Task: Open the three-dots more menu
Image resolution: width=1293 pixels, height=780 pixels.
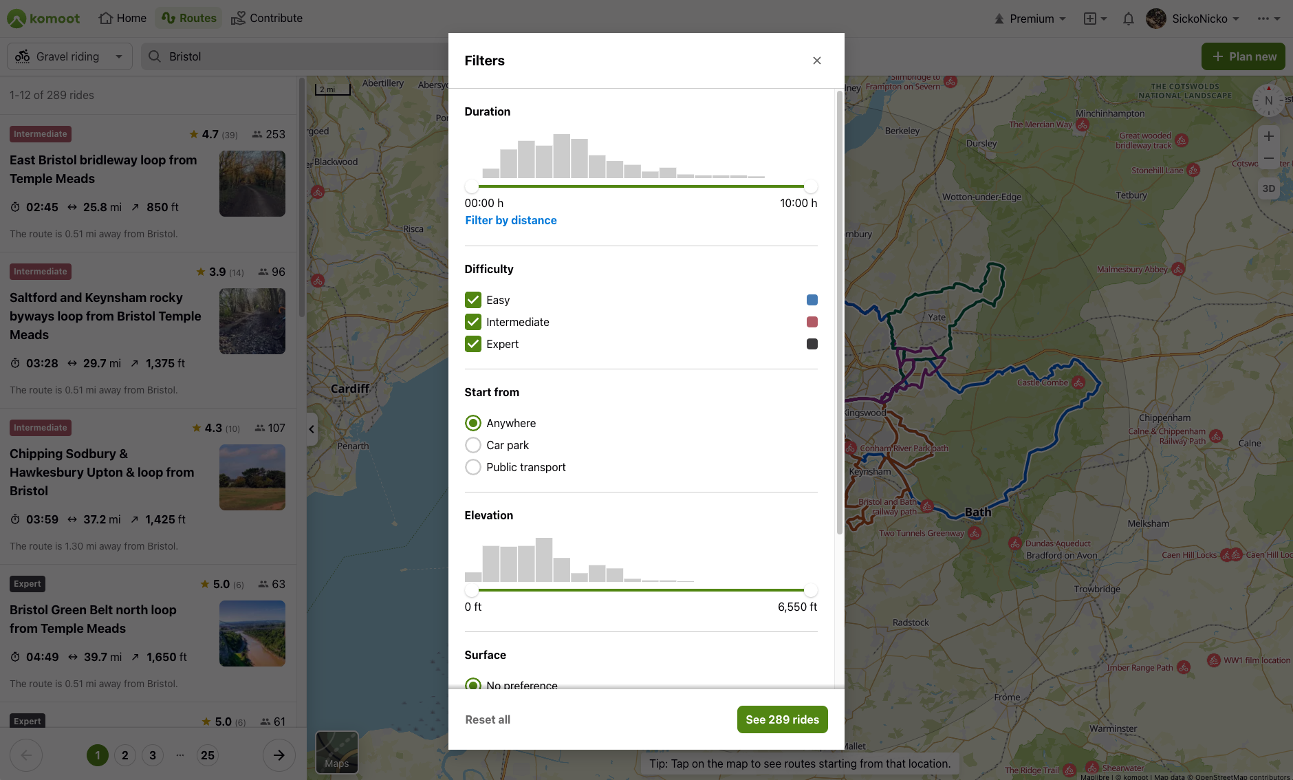Action: (1268, 19)
